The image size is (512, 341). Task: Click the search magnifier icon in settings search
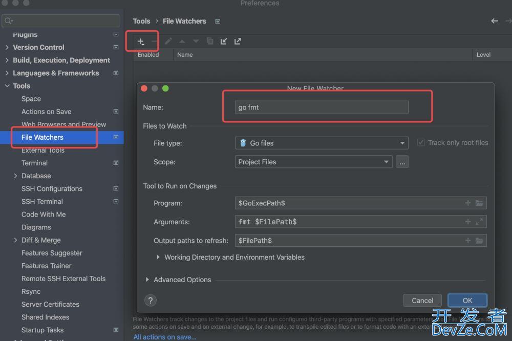tap(9, 21)
